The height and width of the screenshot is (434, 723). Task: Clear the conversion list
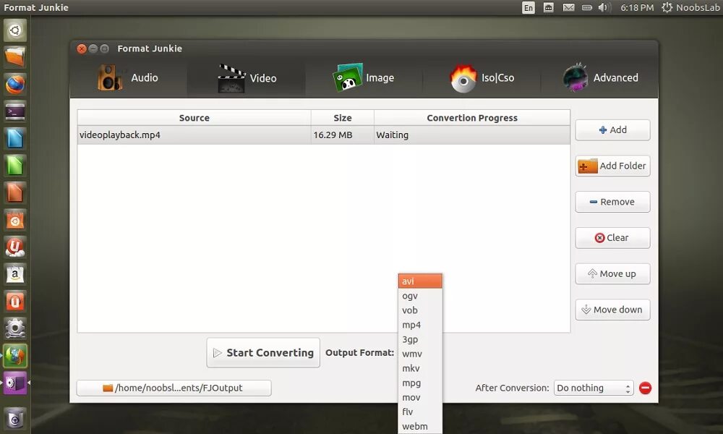[612, 238]
